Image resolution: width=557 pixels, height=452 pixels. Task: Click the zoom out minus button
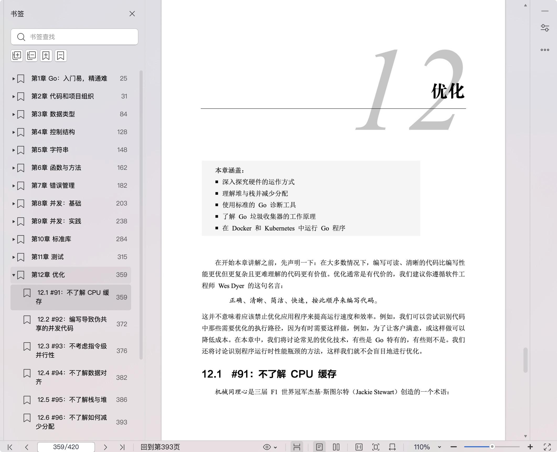pos(454,447)
